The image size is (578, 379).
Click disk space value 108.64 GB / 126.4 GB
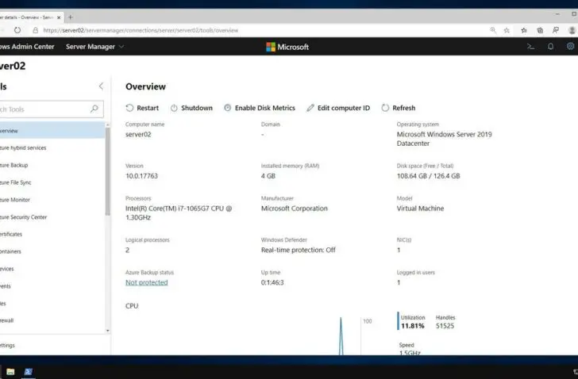429,176
